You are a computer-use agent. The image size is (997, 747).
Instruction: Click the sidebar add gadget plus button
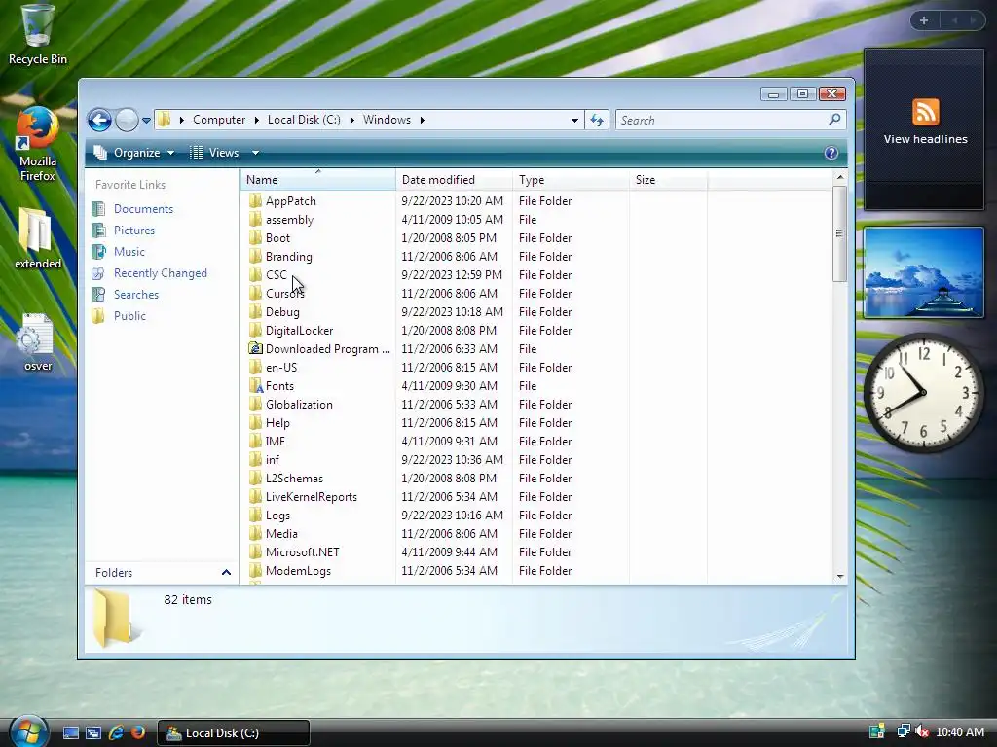click(x=923, y=20)
